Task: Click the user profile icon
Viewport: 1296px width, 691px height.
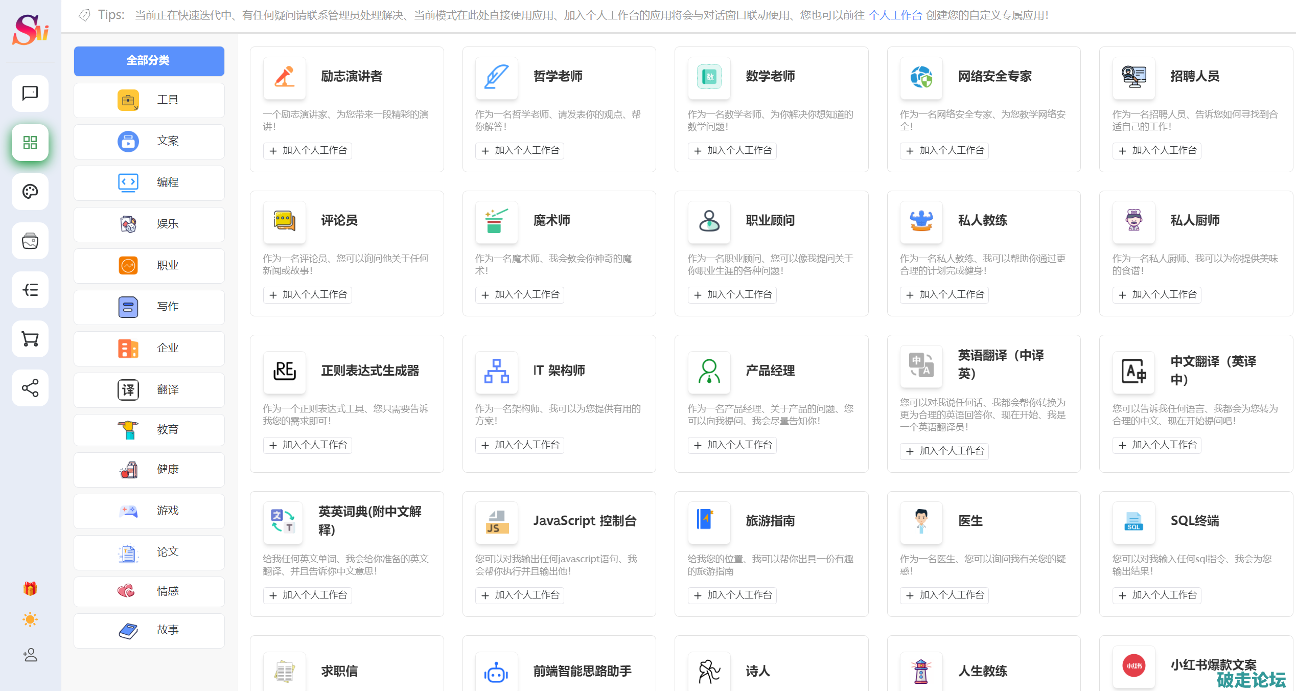Action: pyautogui.click(x=30, y=655)
